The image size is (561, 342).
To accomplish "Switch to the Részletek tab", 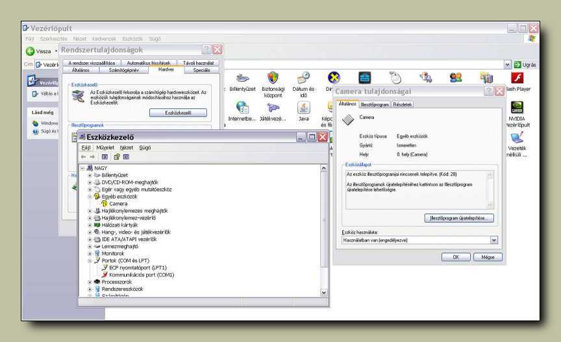I will click(403, 104).
